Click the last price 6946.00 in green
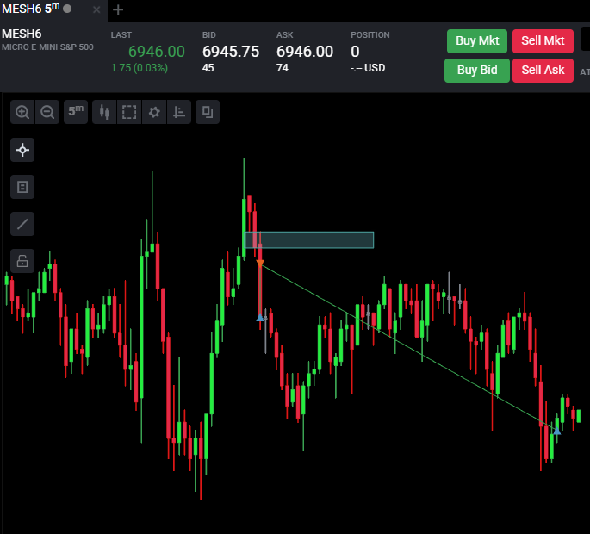The width and height of the screenshot is (590, 534). pyautogui.click(x=157, y=52)
